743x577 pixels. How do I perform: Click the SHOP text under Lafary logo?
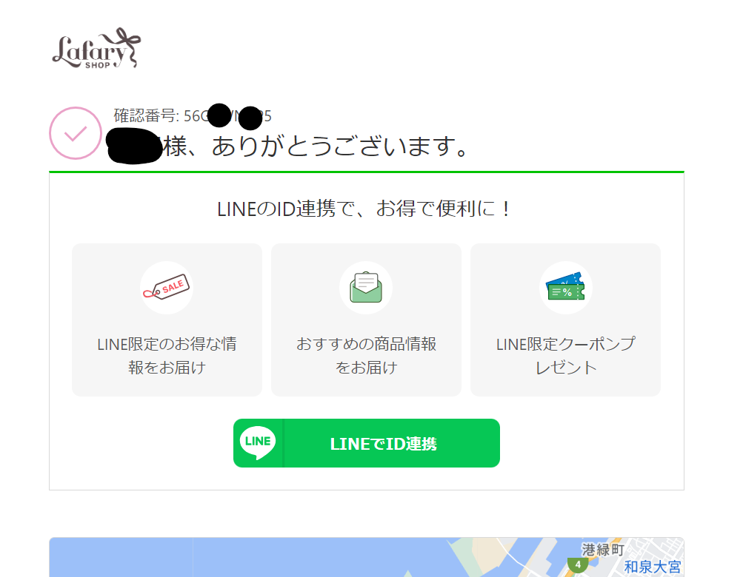tap(98, 65)
